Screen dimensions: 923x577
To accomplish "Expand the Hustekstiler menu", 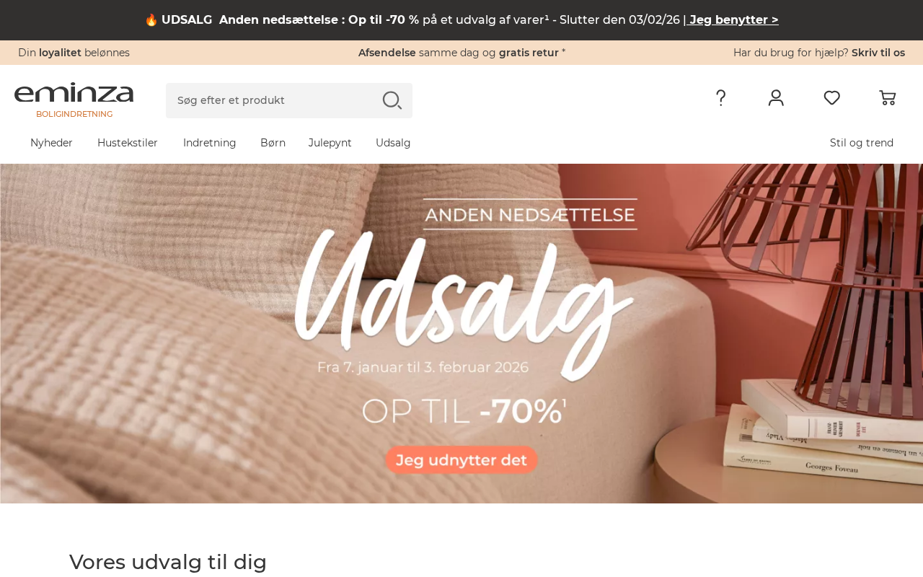I will click(128, 143).
